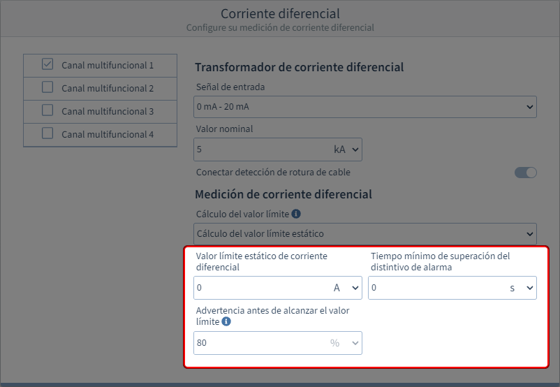Change the A unit for the static limit value
This screenshot has height=387, width=560.
point(346,288)
